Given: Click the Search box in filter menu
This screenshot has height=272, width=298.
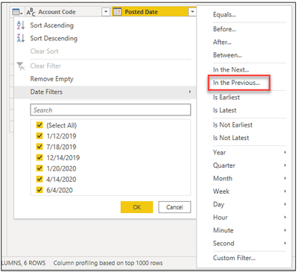Looking at the screenshot, I should click(110, 110).
